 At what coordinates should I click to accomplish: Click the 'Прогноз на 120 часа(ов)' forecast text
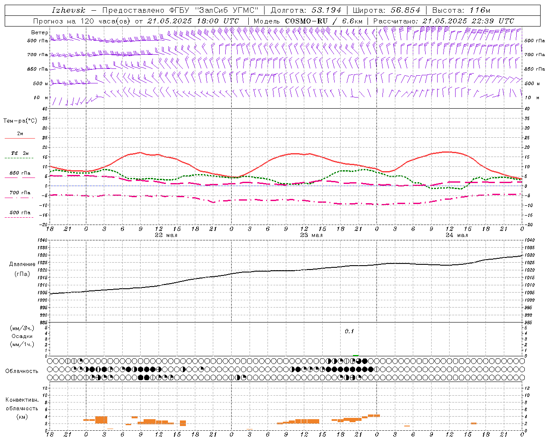(x=82, y=21)
